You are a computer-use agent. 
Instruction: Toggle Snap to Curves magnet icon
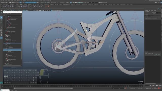pos(43,3)
